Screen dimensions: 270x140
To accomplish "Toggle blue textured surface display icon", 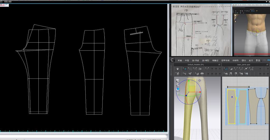I will point(177,89).
